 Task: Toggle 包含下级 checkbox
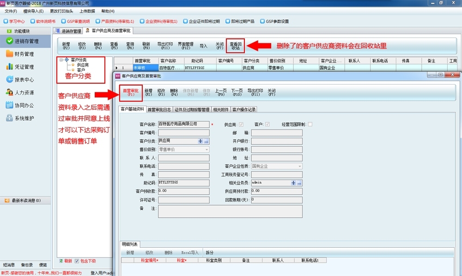[x=77, y=261]
